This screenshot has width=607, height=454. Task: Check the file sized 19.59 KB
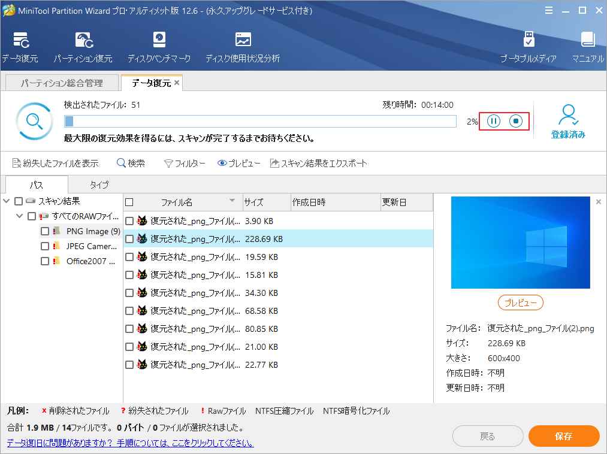tap(129, 257)
